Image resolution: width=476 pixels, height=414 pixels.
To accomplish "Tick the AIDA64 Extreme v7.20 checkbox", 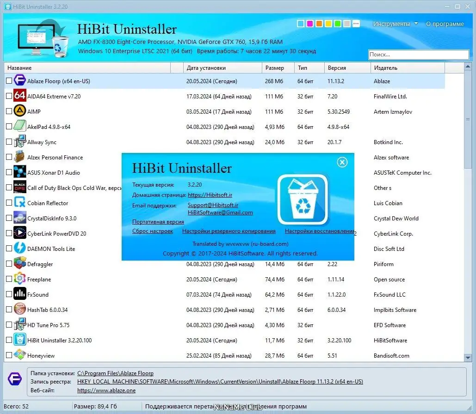I will click(9, 96).
